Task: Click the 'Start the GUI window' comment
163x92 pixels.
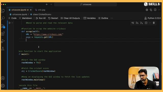Action: click(x=33, y=60)
